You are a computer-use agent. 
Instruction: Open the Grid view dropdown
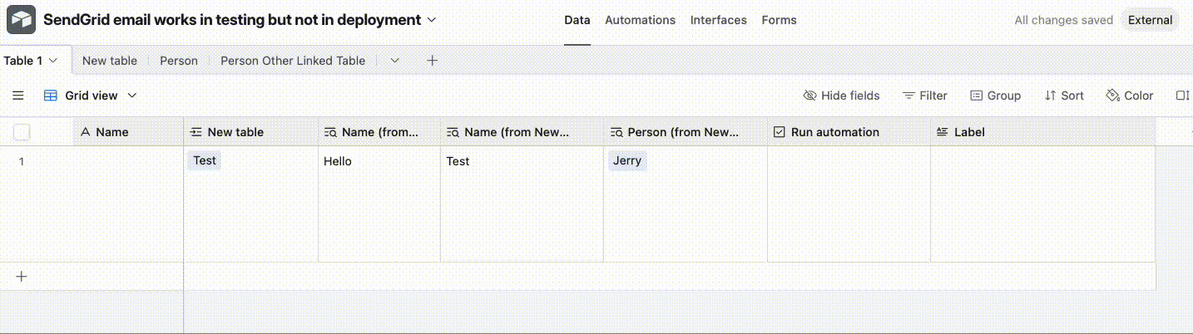tap(90, 96)
